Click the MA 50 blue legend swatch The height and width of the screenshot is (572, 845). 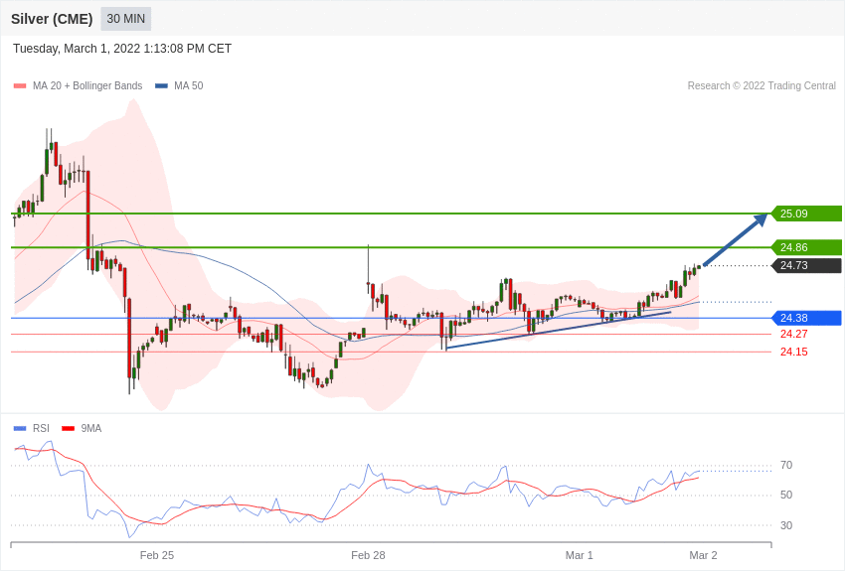coord(161,86)
